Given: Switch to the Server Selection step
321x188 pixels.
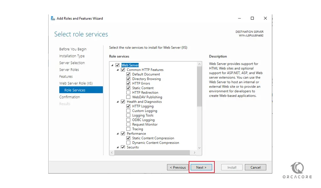Looking at the screenshot, I should pos(72,63).
